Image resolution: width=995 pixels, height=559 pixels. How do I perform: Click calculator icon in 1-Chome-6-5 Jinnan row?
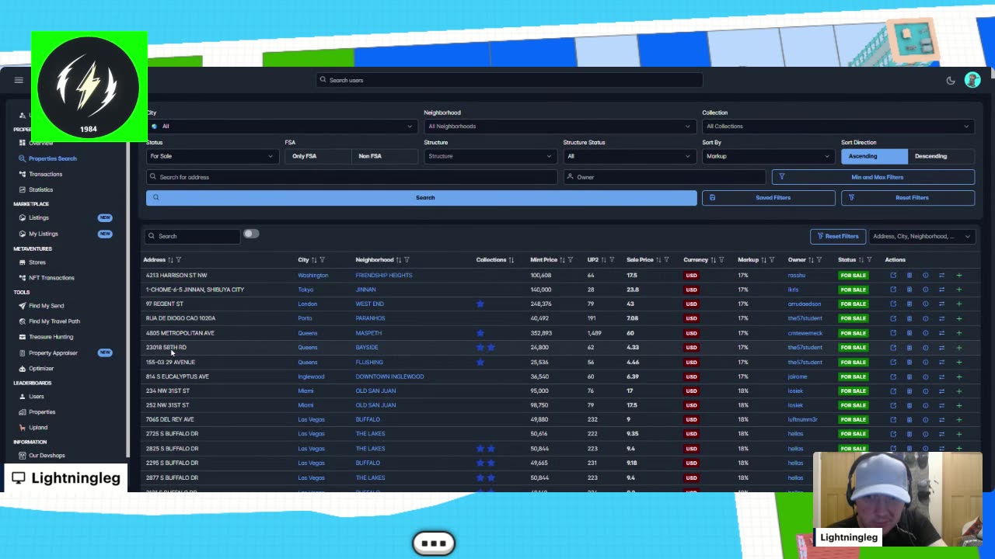tap(909, 290)
